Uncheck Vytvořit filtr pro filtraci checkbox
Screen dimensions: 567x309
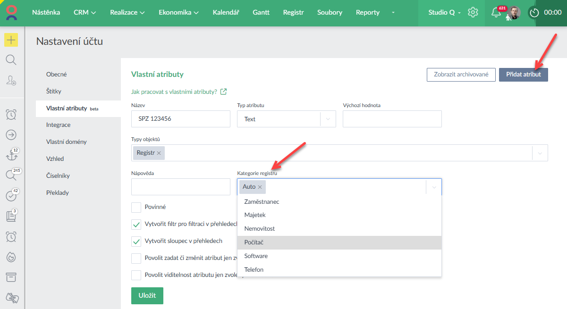point(136,224)
